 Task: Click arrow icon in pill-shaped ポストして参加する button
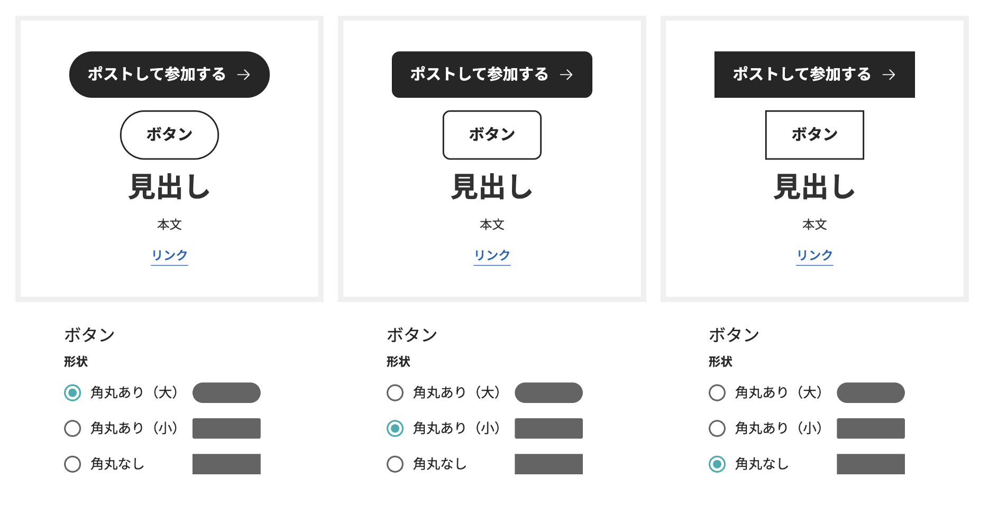[x=244, y=74]
